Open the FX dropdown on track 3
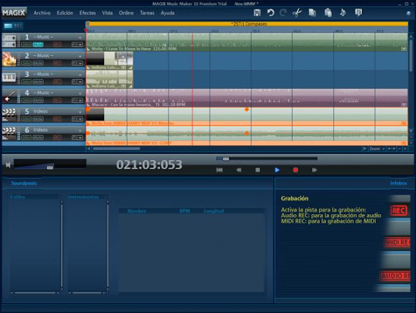The width and height of the screenshot is (416, 313). coord(77,82)
